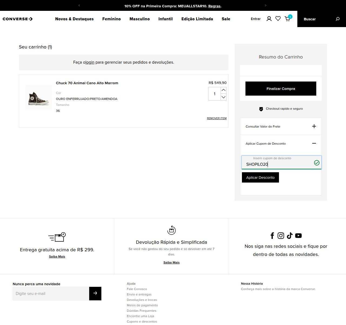Screen dimensions: 346x325
Task: Click the coupon code input field
Action: tap(281, 162)
